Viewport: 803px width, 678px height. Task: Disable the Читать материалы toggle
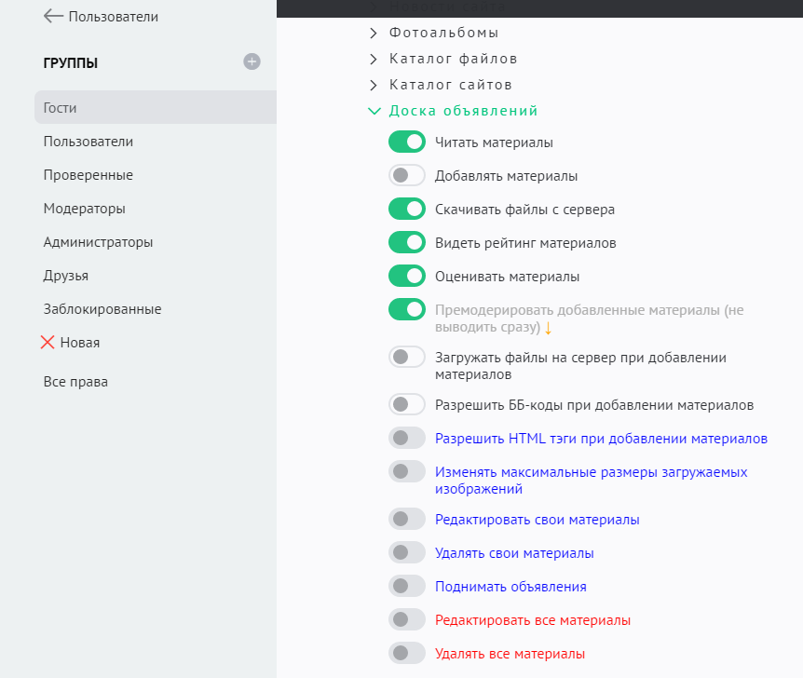click(x=406, y=142)
